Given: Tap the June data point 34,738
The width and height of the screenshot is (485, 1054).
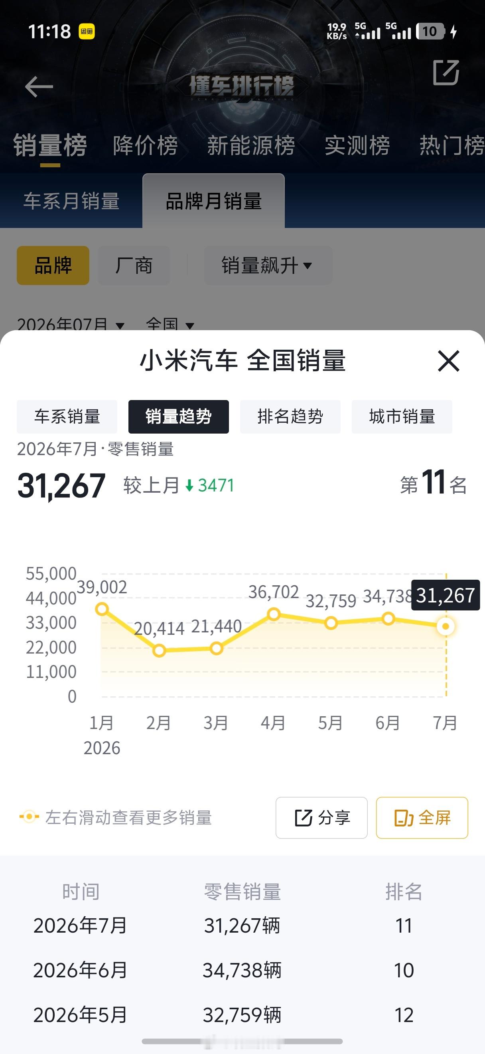Looking at the screenshot, I should [x=388, y=619].
